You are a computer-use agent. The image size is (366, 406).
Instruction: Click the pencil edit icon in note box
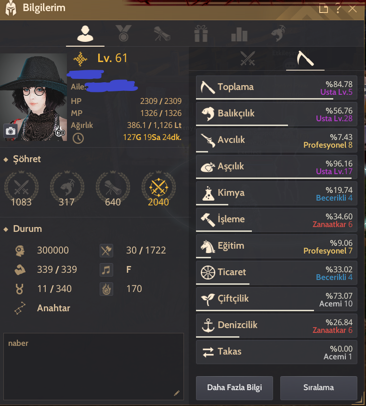pyautogui.click(x=177, y=393)
